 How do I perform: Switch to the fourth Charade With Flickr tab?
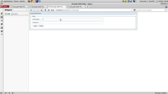76,7
